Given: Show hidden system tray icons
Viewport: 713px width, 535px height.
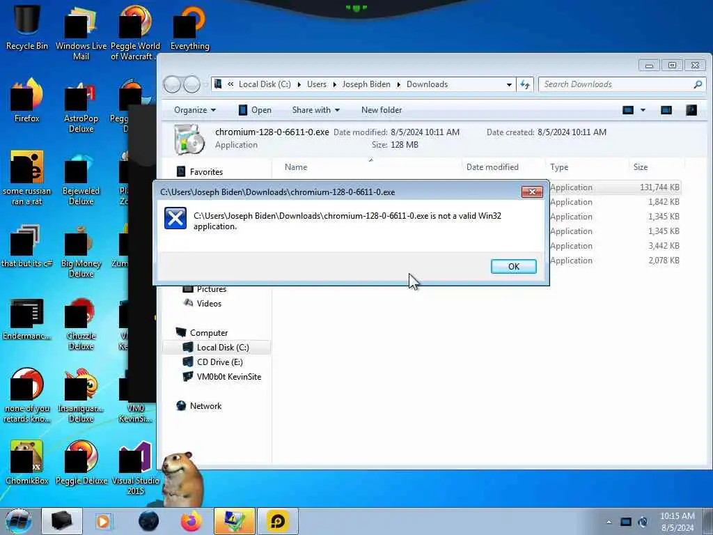Looking at the screenshot, I should 609,522.
